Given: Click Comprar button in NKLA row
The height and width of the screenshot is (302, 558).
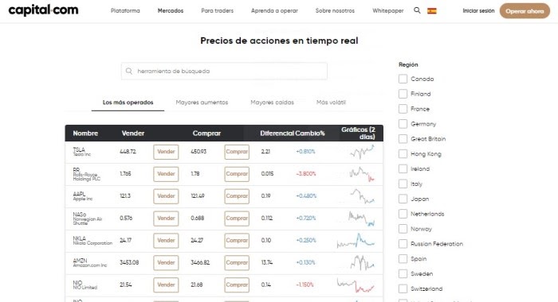Looking at the screenshot, I should coord(237,240).
